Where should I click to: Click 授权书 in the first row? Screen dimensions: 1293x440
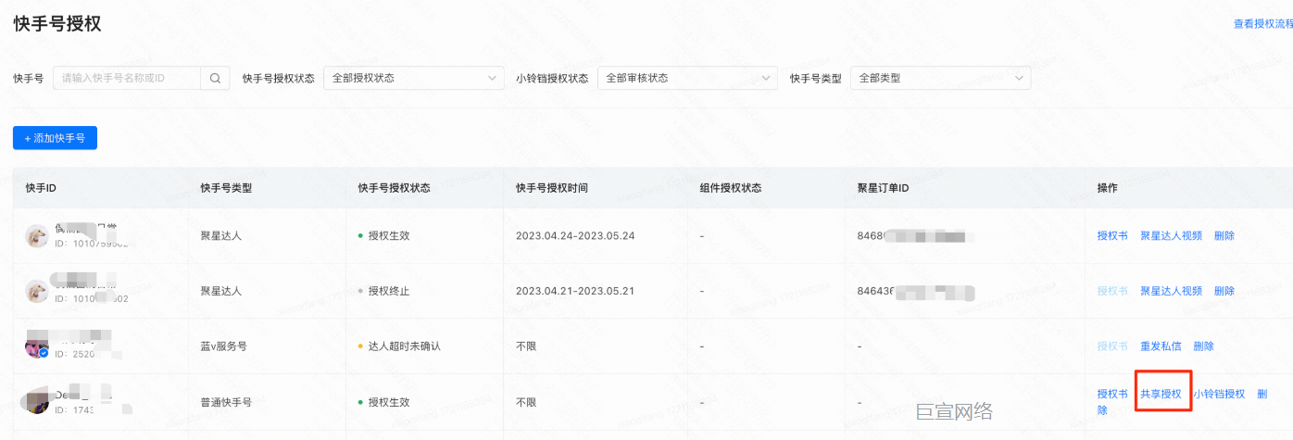pyautogui.click(x=1112, y=236)
